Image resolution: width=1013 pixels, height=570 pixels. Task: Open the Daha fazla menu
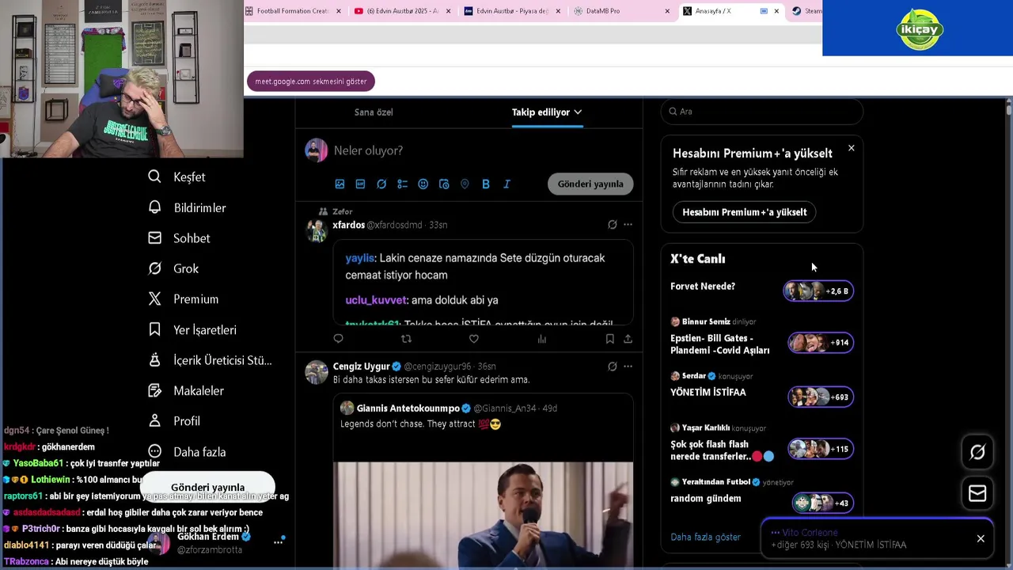coord(187,451)
